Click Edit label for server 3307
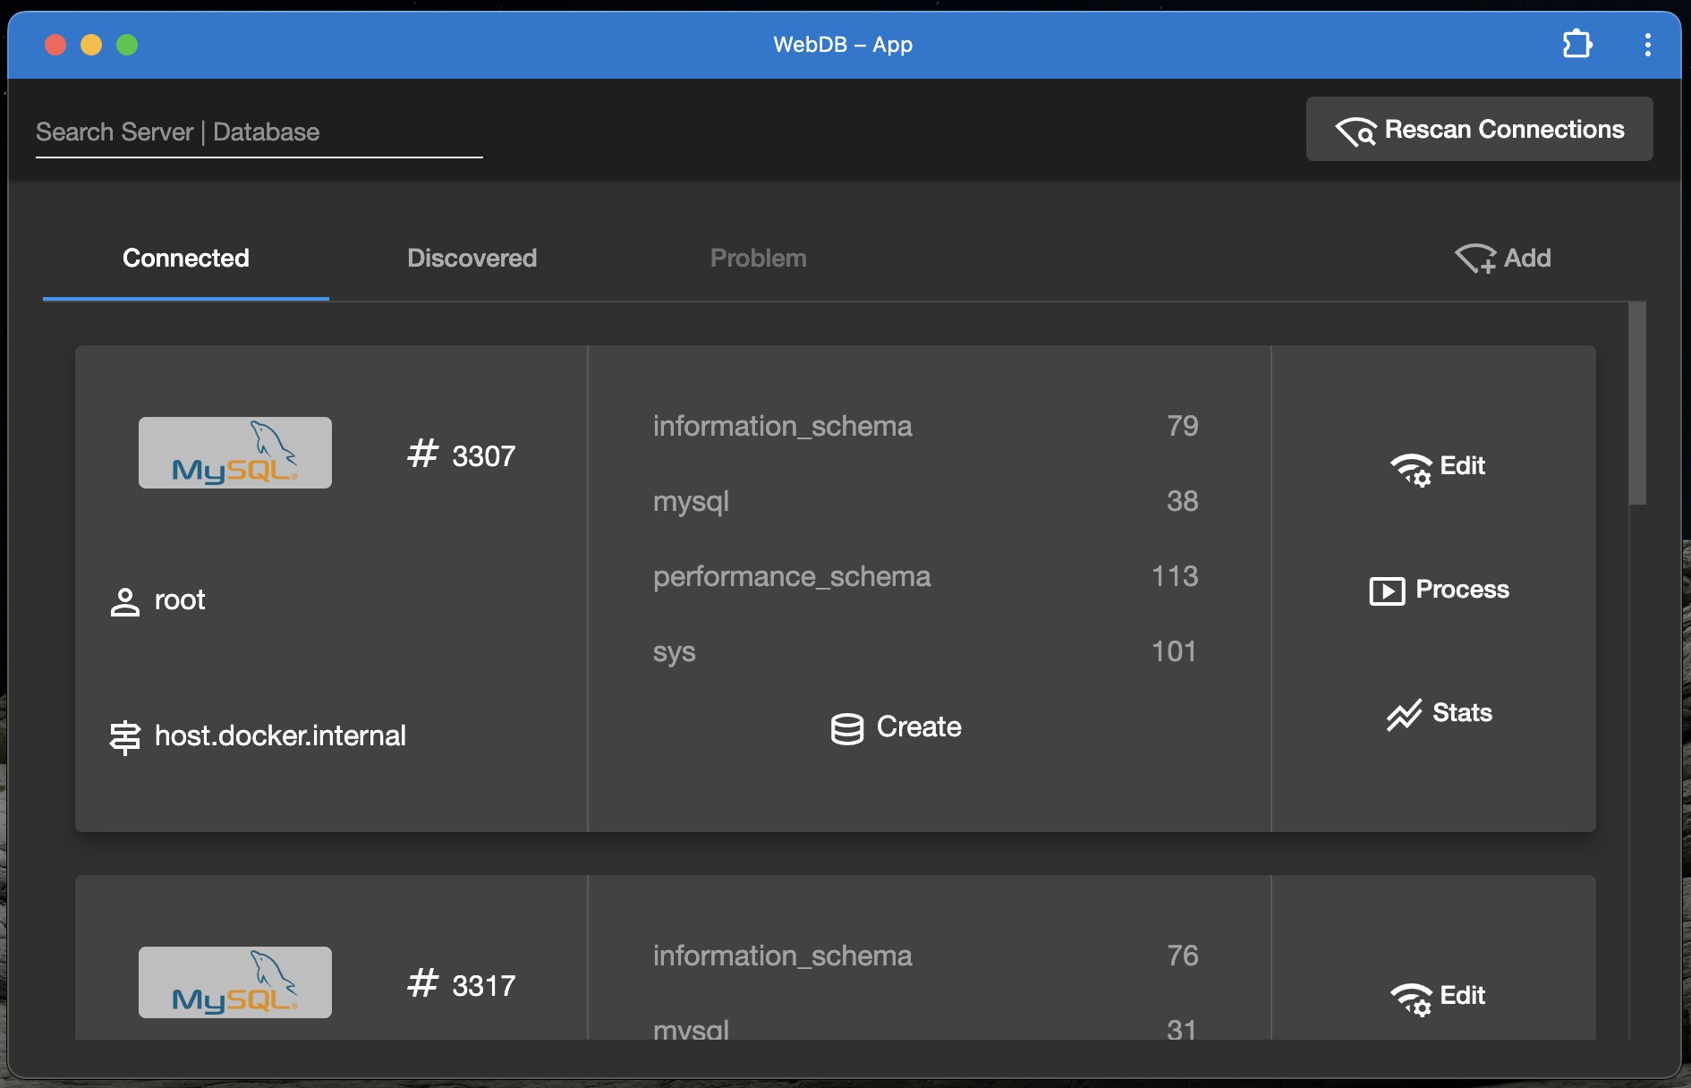The image size is (1691, 1088). pyautogui.click(x=1462, y=465)
